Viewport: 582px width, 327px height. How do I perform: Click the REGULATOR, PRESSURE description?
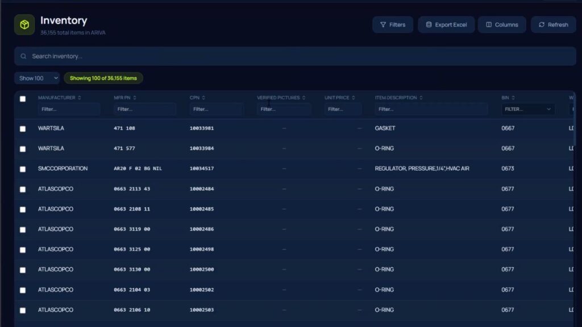tap(422, 168)
